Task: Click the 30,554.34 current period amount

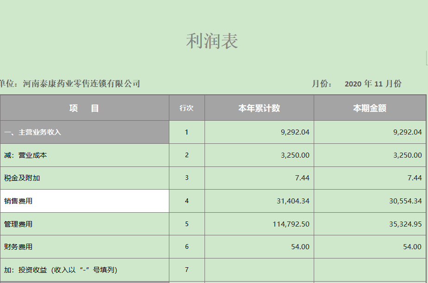Action: (405, 201)
